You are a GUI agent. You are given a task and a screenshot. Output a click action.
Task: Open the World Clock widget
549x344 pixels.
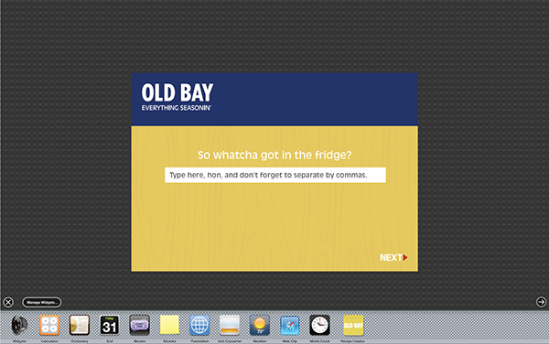coord(319,325)
